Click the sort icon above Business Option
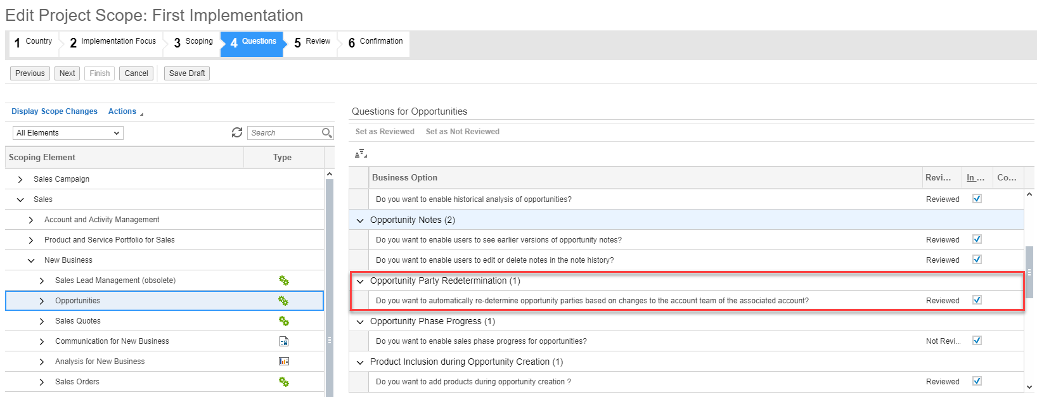This screenshot has width=1037, height=397. pyautogui.click(x=361, y=153)
